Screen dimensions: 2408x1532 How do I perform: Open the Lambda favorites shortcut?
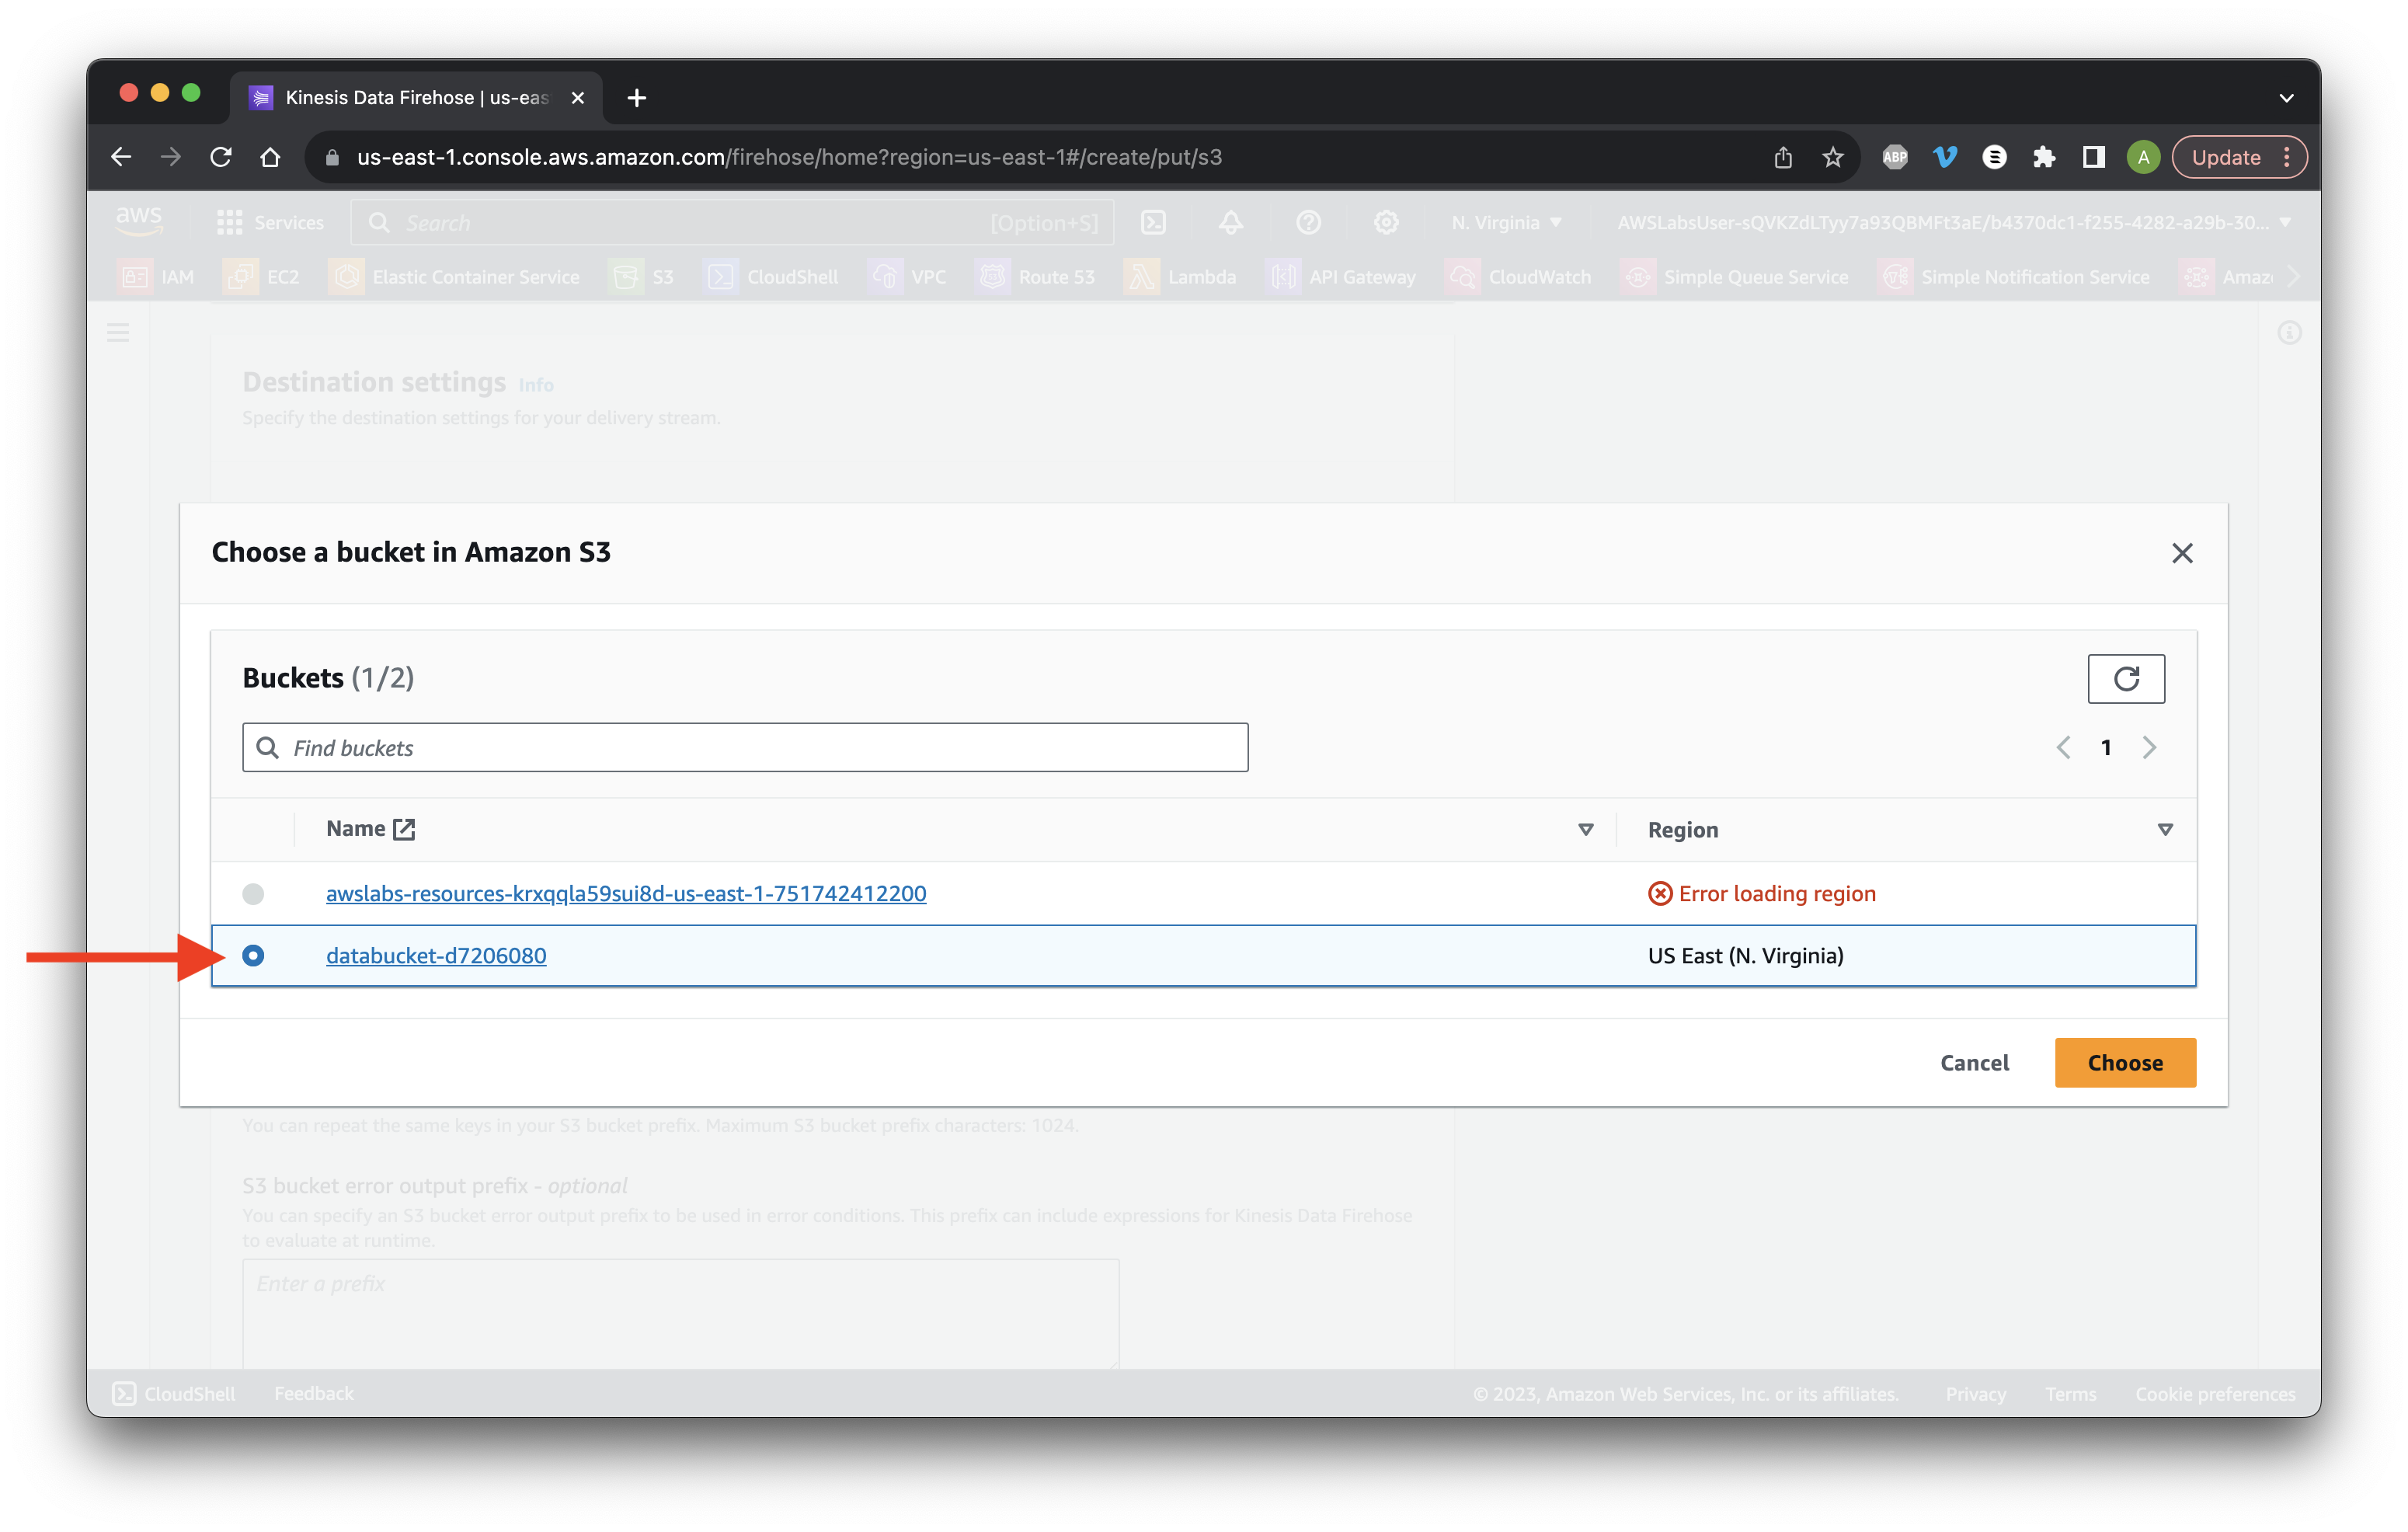click(1181, 277)
